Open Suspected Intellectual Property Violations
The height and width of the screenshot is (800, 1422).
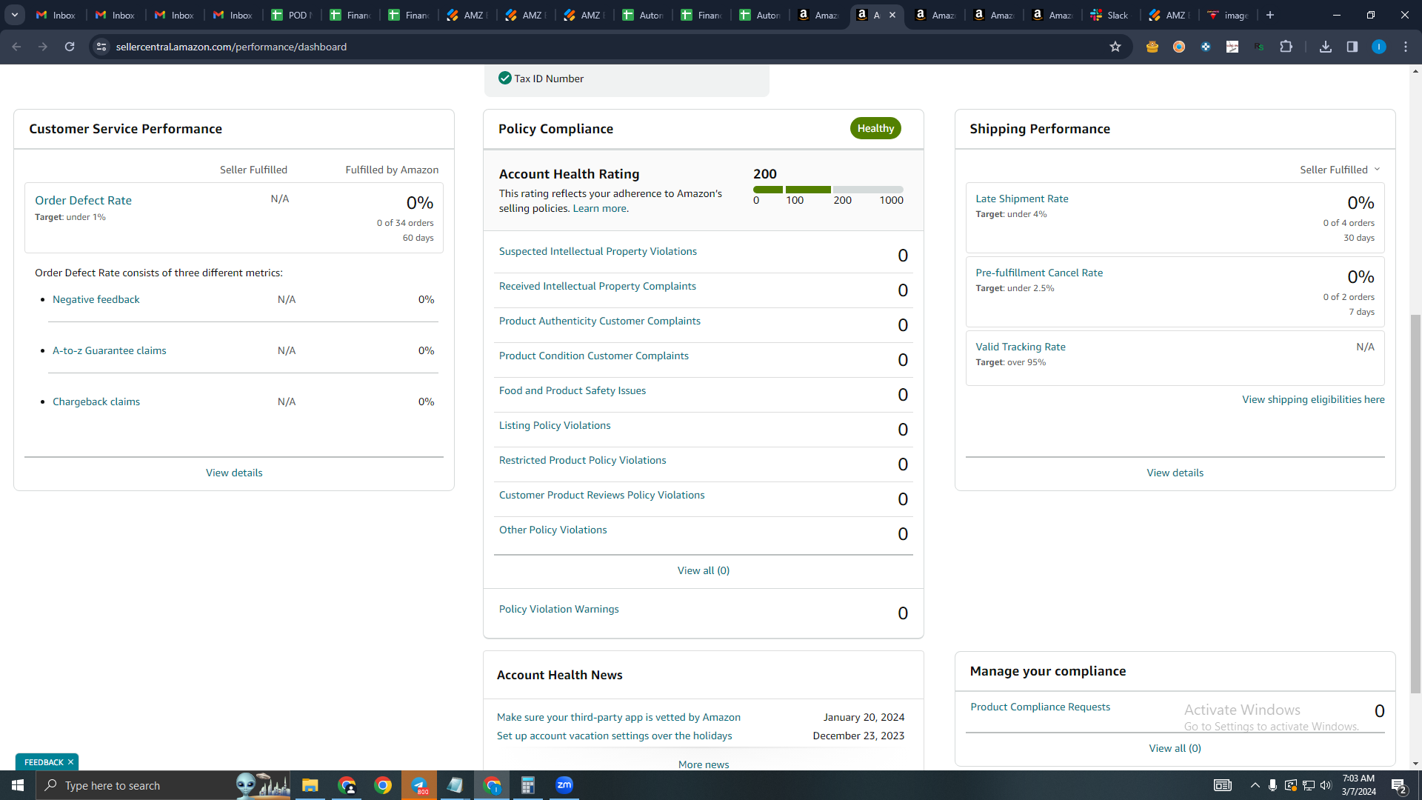598,251
